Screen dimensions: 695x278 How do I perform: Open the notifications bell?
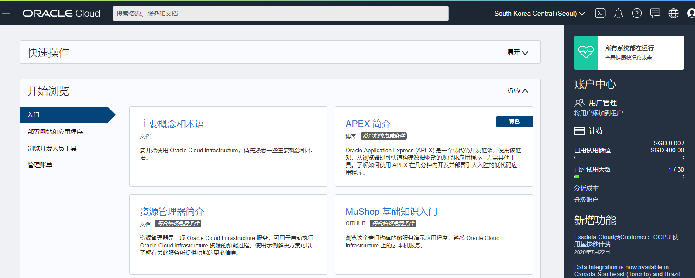click(619, 14)
